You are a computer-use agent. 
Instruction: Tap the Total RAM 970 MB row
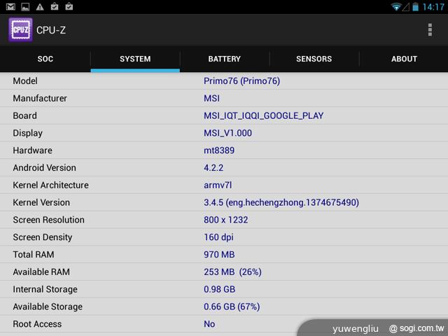pos(224,255)
